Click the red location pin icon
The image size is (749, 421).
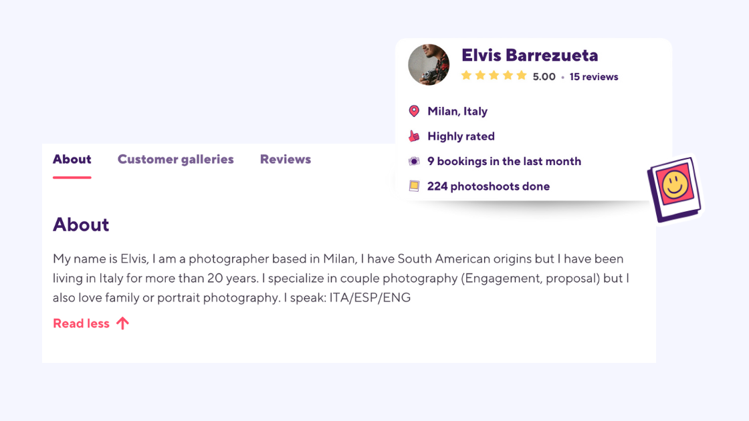pyautogui.click(x=414, y=111)
